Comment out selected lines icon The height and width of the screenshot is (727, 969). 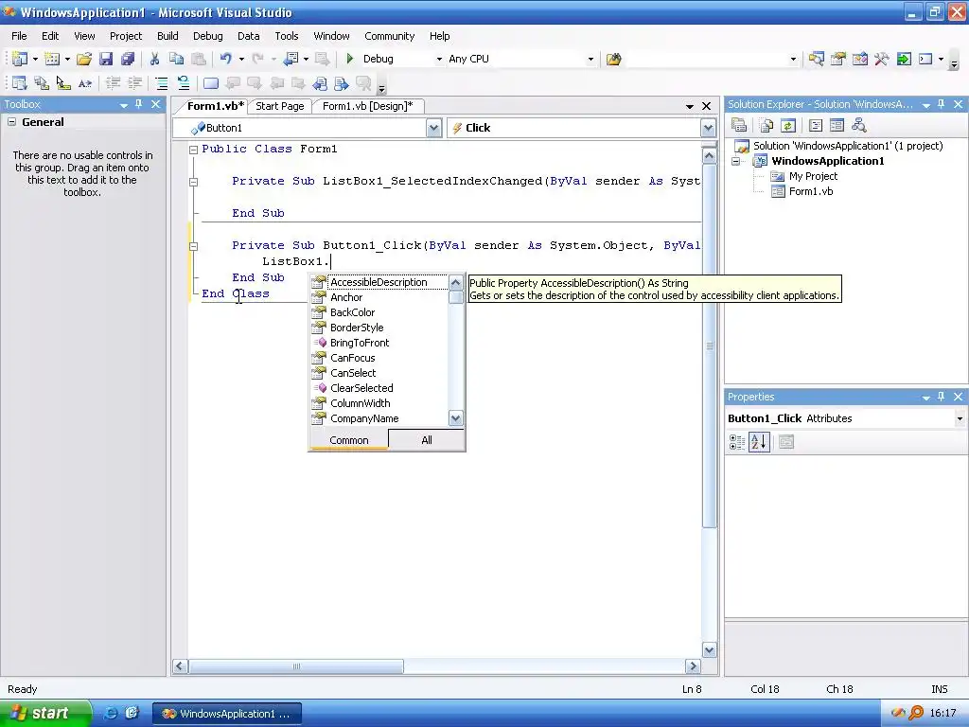click(x=161, y=83)
